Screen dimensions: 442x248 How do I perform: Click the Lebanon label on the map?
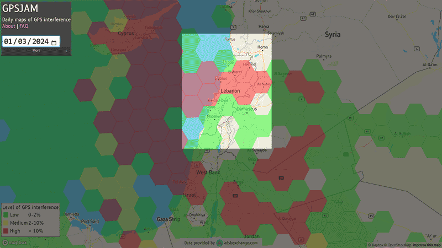pyautogui.click(x=230, y=90)
